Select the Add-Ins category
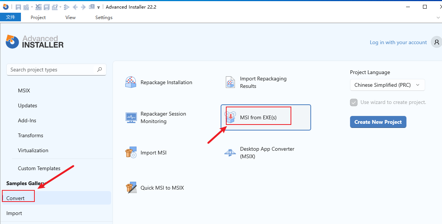 coord(27,120)
